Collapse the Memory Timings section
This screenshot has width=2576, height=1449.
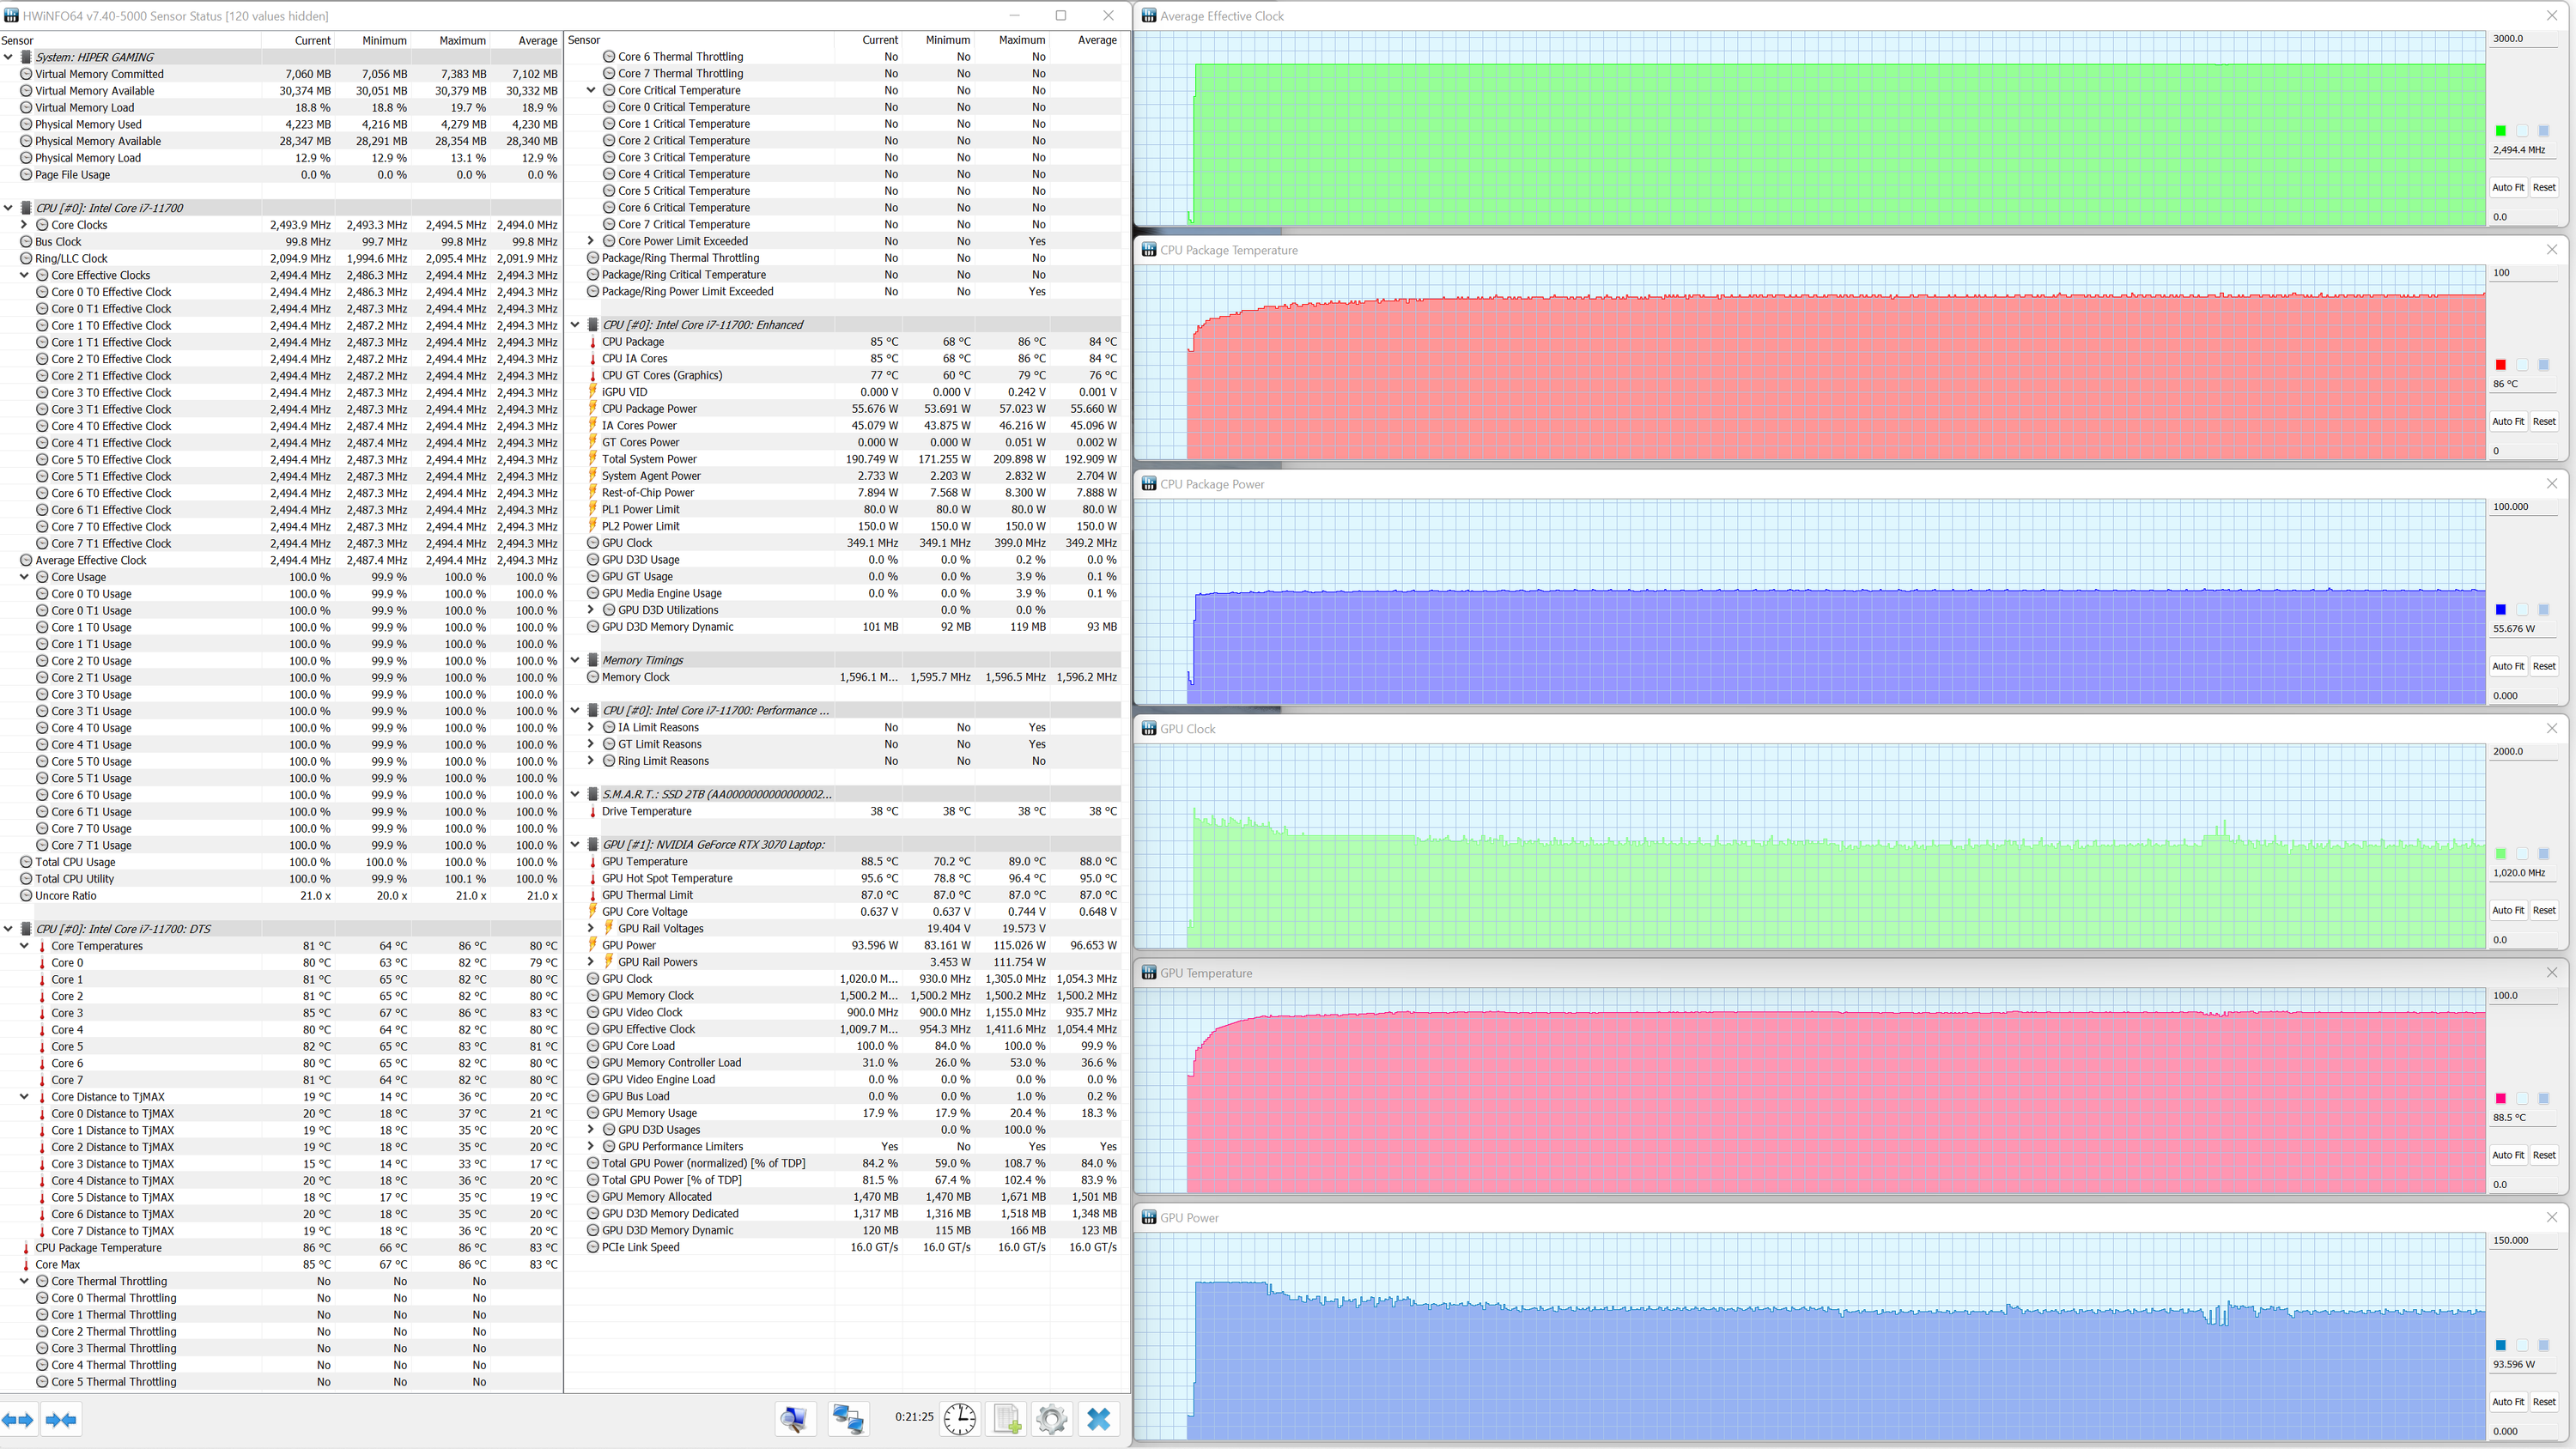575,660
